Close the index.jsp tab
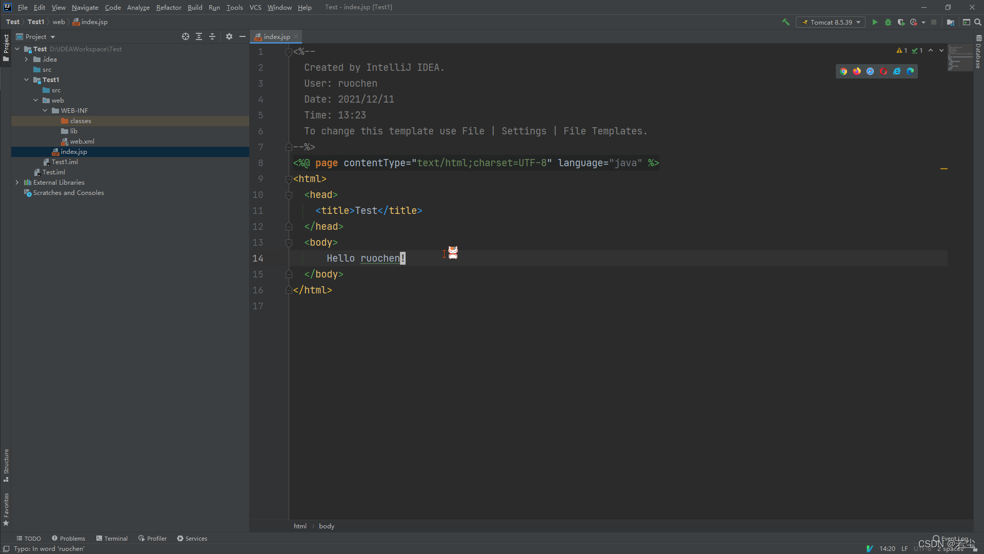 pos(296,36)
